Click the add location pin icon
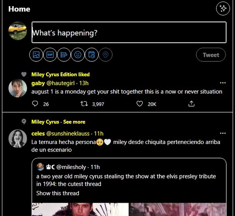Image resolution: width=235 pixels, height=216 pixels. pyautogui.click(x=105, y=55)
